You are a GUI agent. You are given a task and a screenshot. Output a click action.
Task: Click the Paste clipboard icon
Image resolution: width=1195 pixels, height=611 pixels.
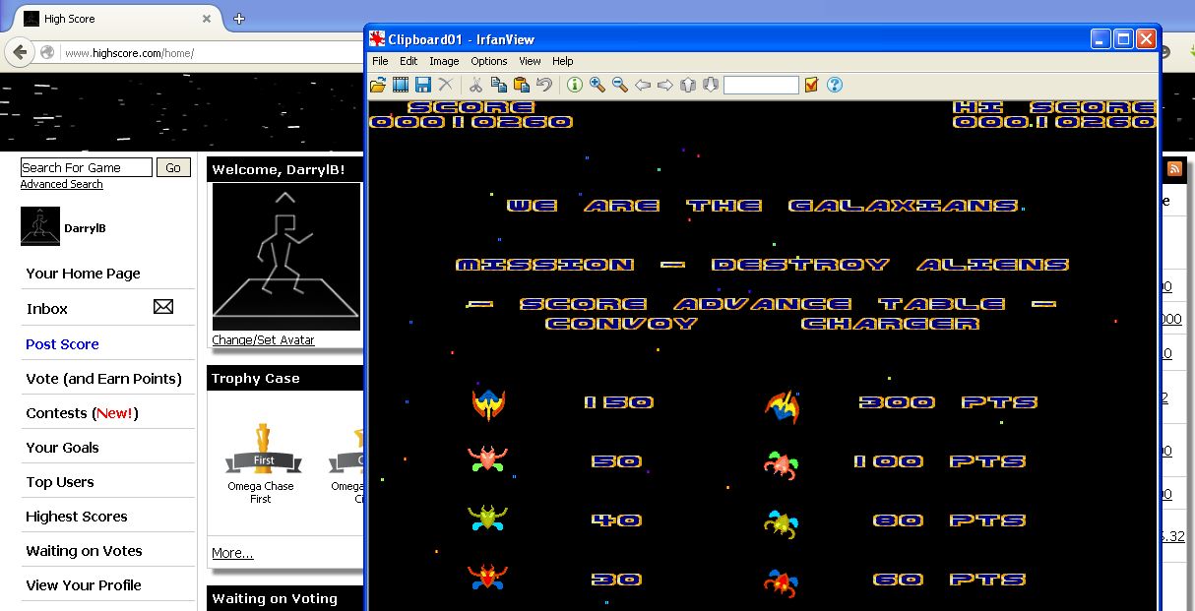coord(521,86)
